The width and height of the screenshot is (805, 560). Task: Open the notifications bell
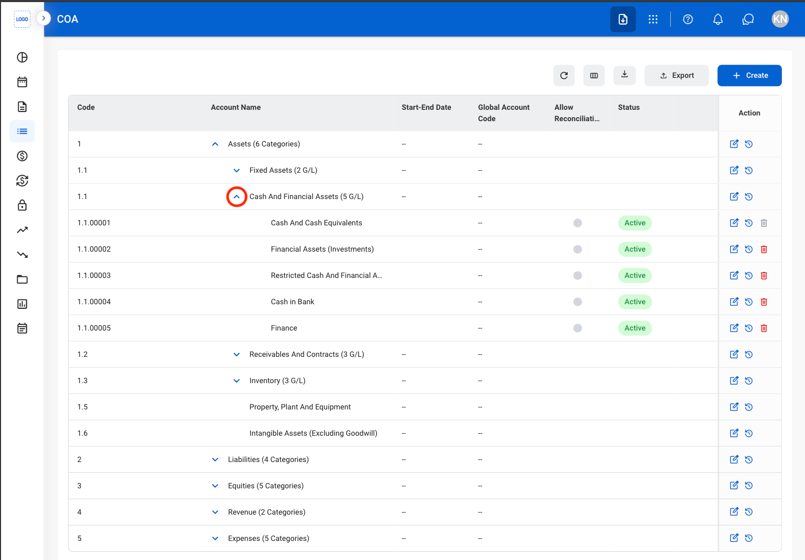coord(718,19)
